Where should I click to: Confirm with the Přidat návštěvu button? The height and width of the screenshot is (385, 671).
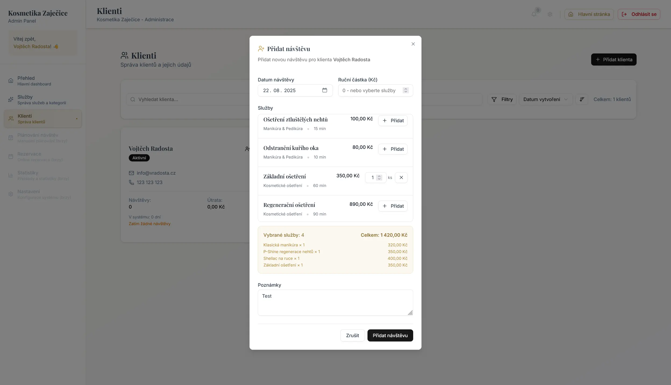point(390,336)
